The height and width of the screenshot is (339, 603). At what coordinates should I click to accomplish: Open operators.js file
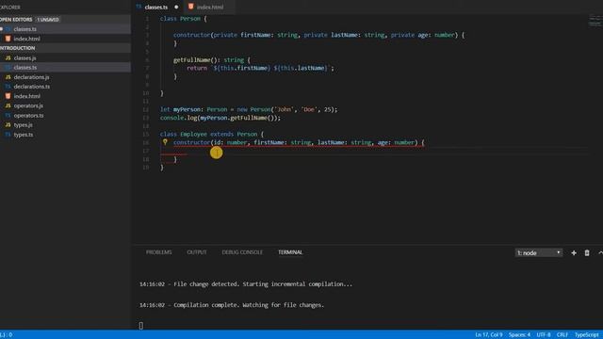pyautogui.click(x=28, y=105)
